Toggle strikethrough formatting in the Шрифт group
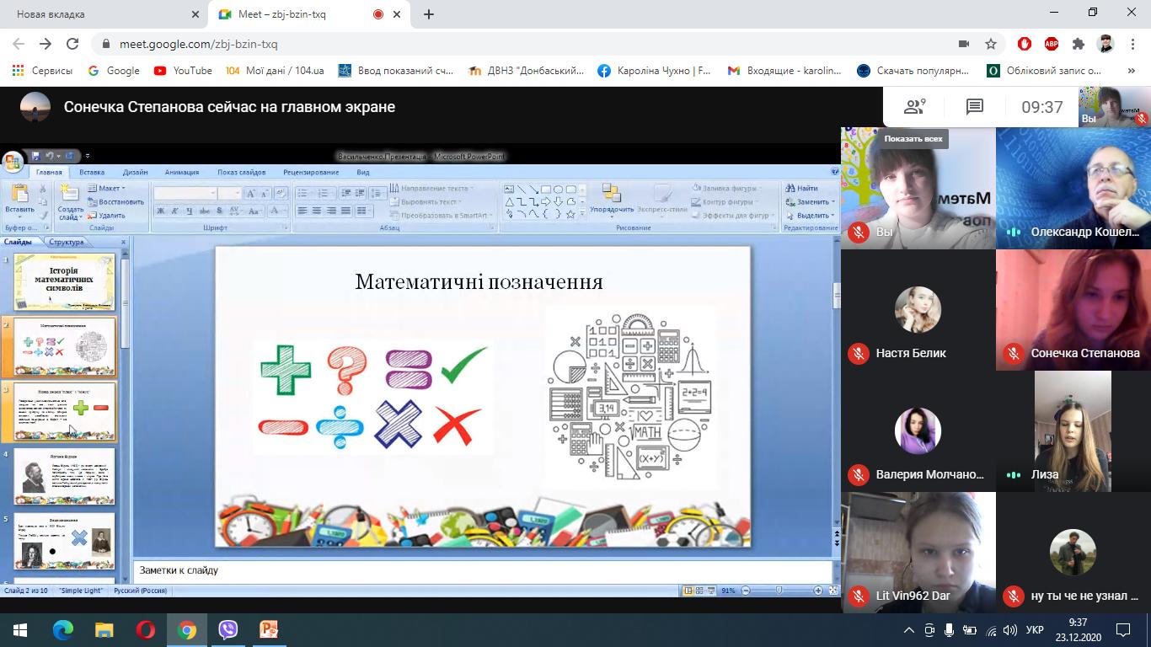The height and width of the screenshot is (647, 1151). click(x=206, y=211)
